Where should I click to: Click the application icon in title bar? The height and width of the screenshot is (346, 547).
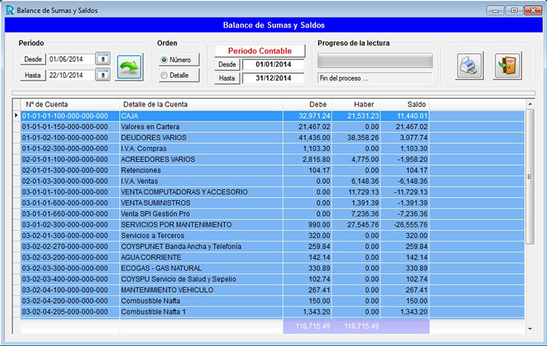9,10
